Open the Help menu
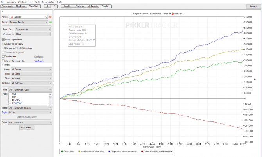This screenshot has height=157, width=262. (59, 2)
